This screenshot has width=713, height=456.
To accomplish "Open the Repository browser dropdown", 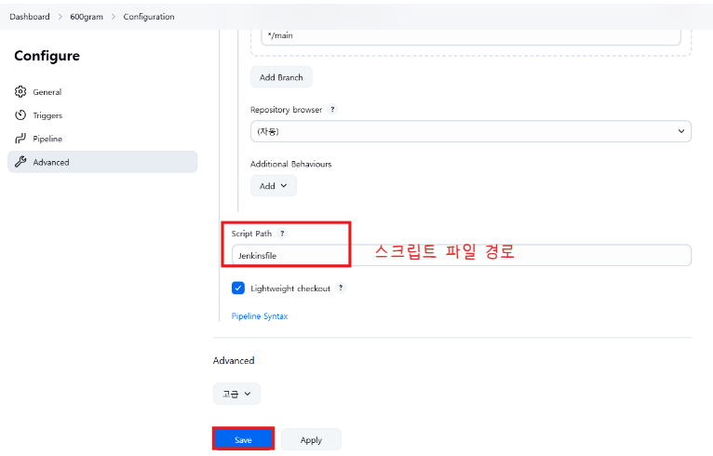I will tap(471, 131).
